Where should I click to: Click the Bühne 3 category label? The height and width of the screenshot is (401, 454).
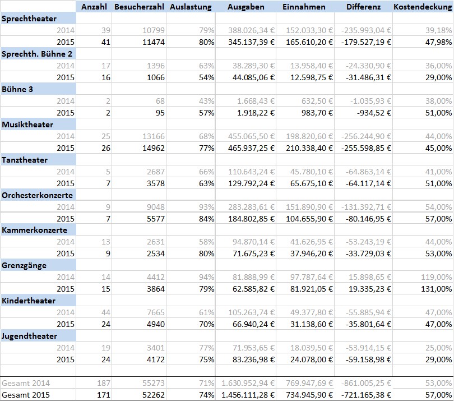[38, 89]
